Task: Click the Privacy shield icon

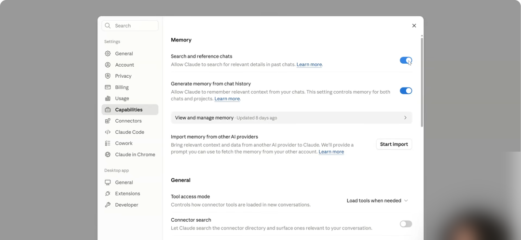Action: 108,76
